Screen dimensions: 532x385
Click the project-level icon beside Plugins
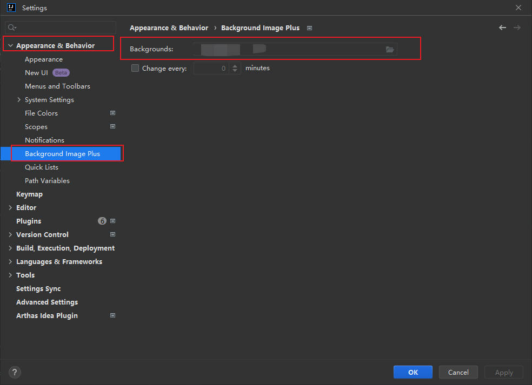pyautogui.click(x=112, y=221)
